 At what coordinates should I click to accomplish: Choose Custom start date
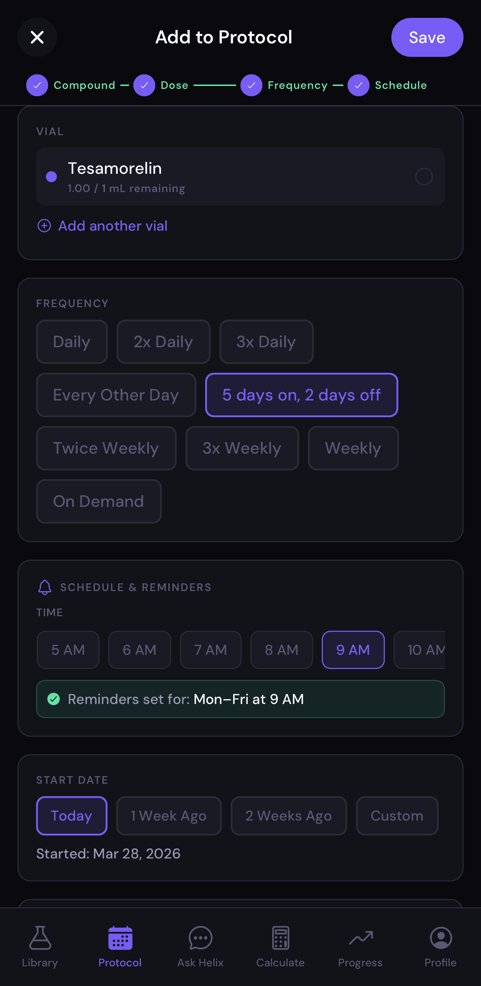tap(397, 816)
